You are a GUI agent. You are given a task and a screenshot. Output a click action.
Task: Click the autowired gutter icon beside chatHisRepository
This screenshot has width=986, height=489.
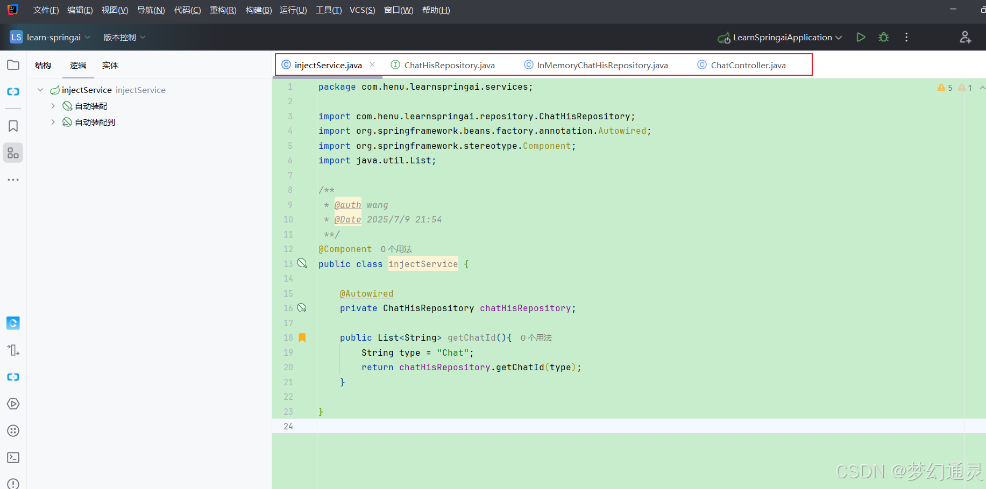point(302,308)
